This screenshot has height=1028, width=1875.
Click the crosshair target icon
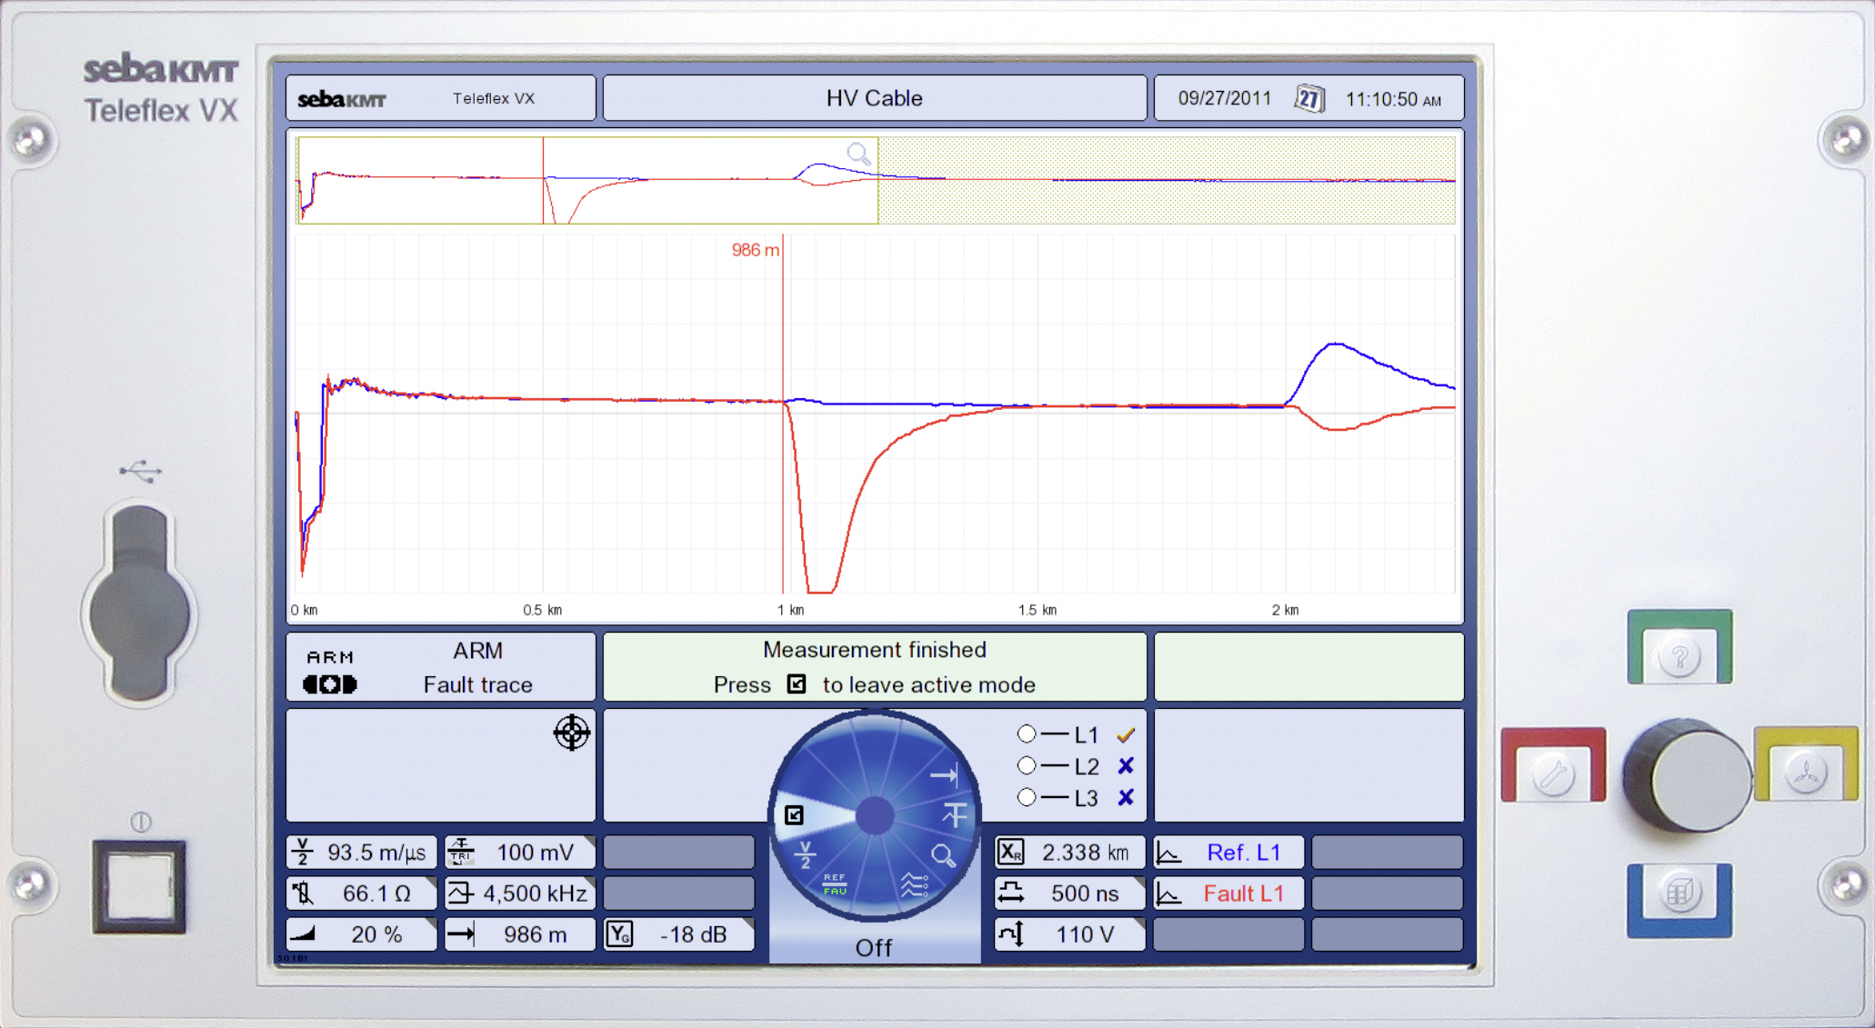(x=572, y=732)
